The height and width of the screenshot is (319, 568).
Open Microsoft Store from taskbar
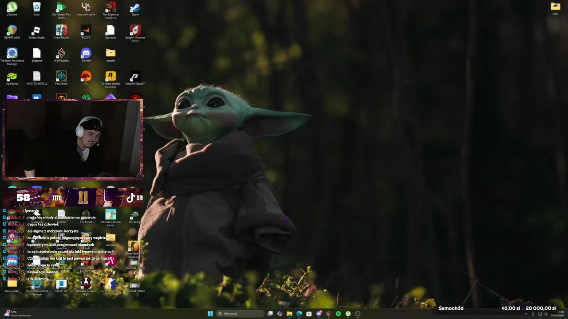click(x=309, y=314)
